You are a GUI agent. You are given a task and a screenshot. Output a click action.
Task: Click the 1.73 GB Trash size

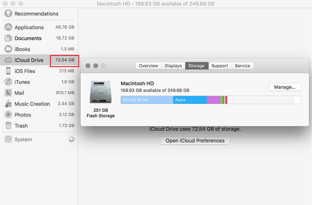67,125
